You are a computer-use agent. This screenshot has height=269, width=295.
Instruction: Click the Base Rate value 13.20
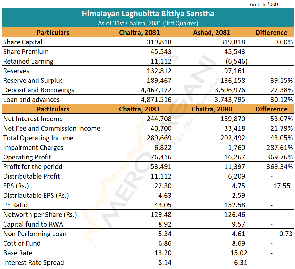click(x=163, y=253)
